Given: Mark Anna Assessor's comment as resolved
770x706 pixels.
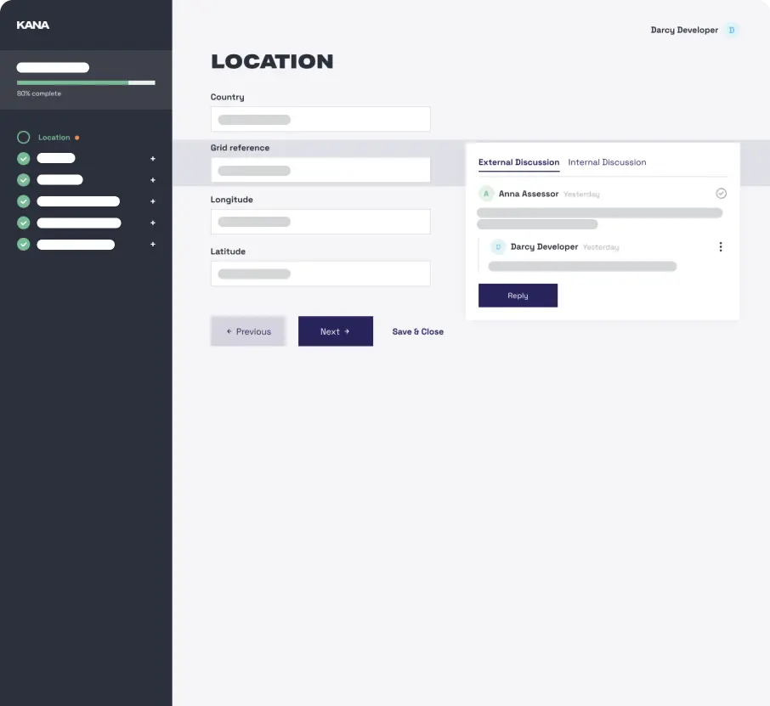Looking at the screenshot, I should [x=721, y=194].
